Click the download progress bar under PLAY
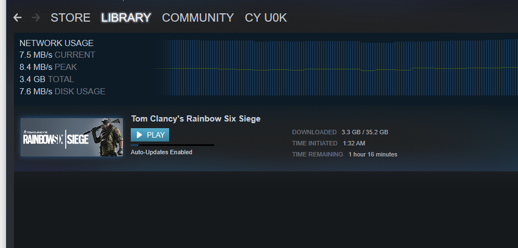 [172, 145]
